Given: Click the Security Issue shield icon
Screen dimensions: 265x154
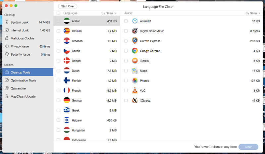Looking at the screenshot, I should (x=7, y=54).
